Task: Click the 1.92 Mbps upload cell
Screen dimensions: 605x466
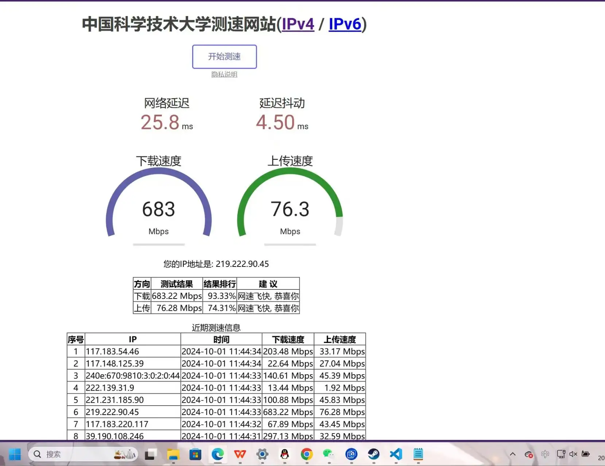Action: (x=340, y=388)
